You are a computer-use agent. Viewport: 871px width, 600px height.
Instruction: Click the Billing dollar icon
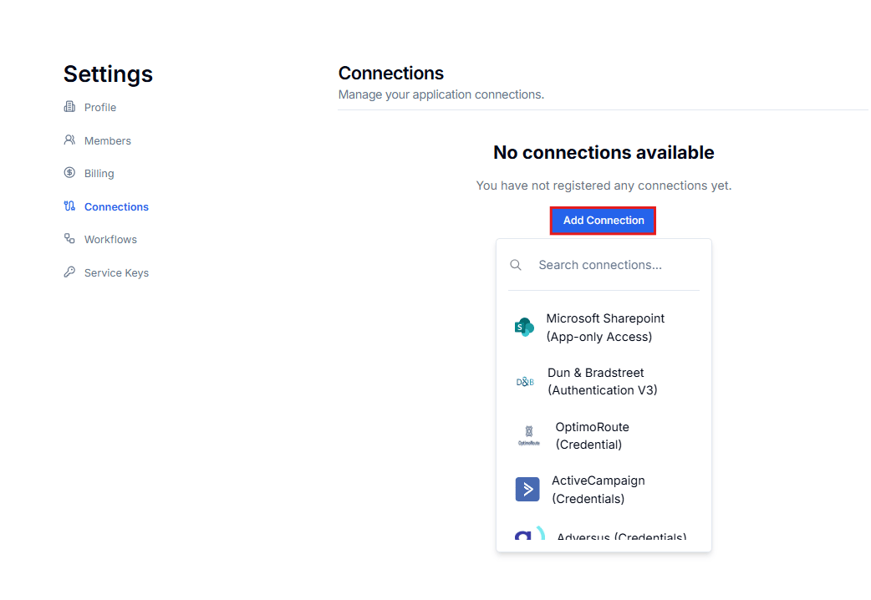(x=69, y=173)
